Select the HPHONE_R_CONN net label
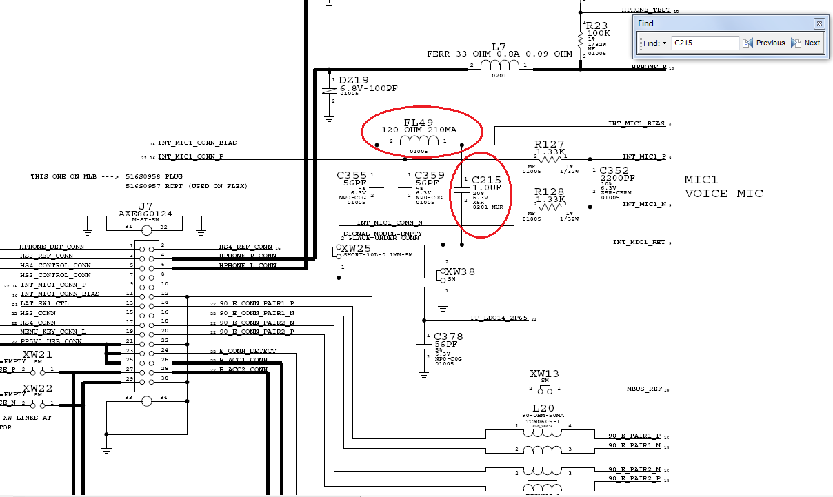 [248, 256]
